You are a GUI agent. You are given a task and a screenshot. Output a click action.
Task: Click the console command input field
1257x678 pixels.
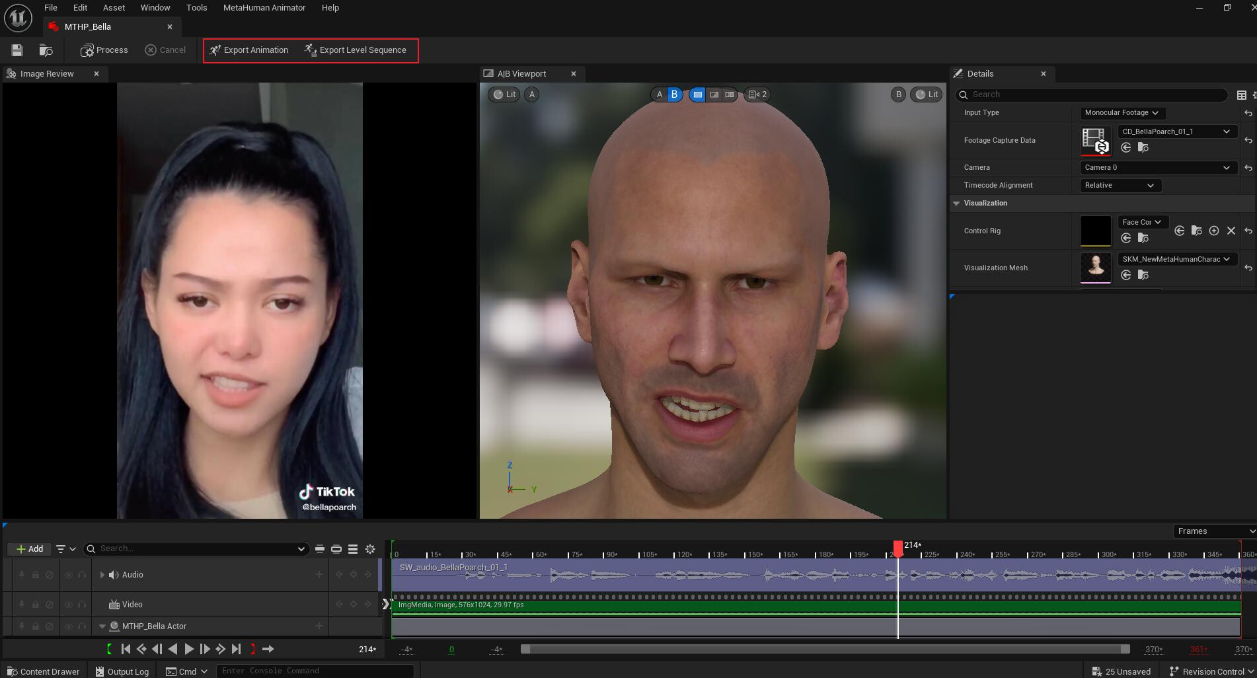(x=315, y=671)
